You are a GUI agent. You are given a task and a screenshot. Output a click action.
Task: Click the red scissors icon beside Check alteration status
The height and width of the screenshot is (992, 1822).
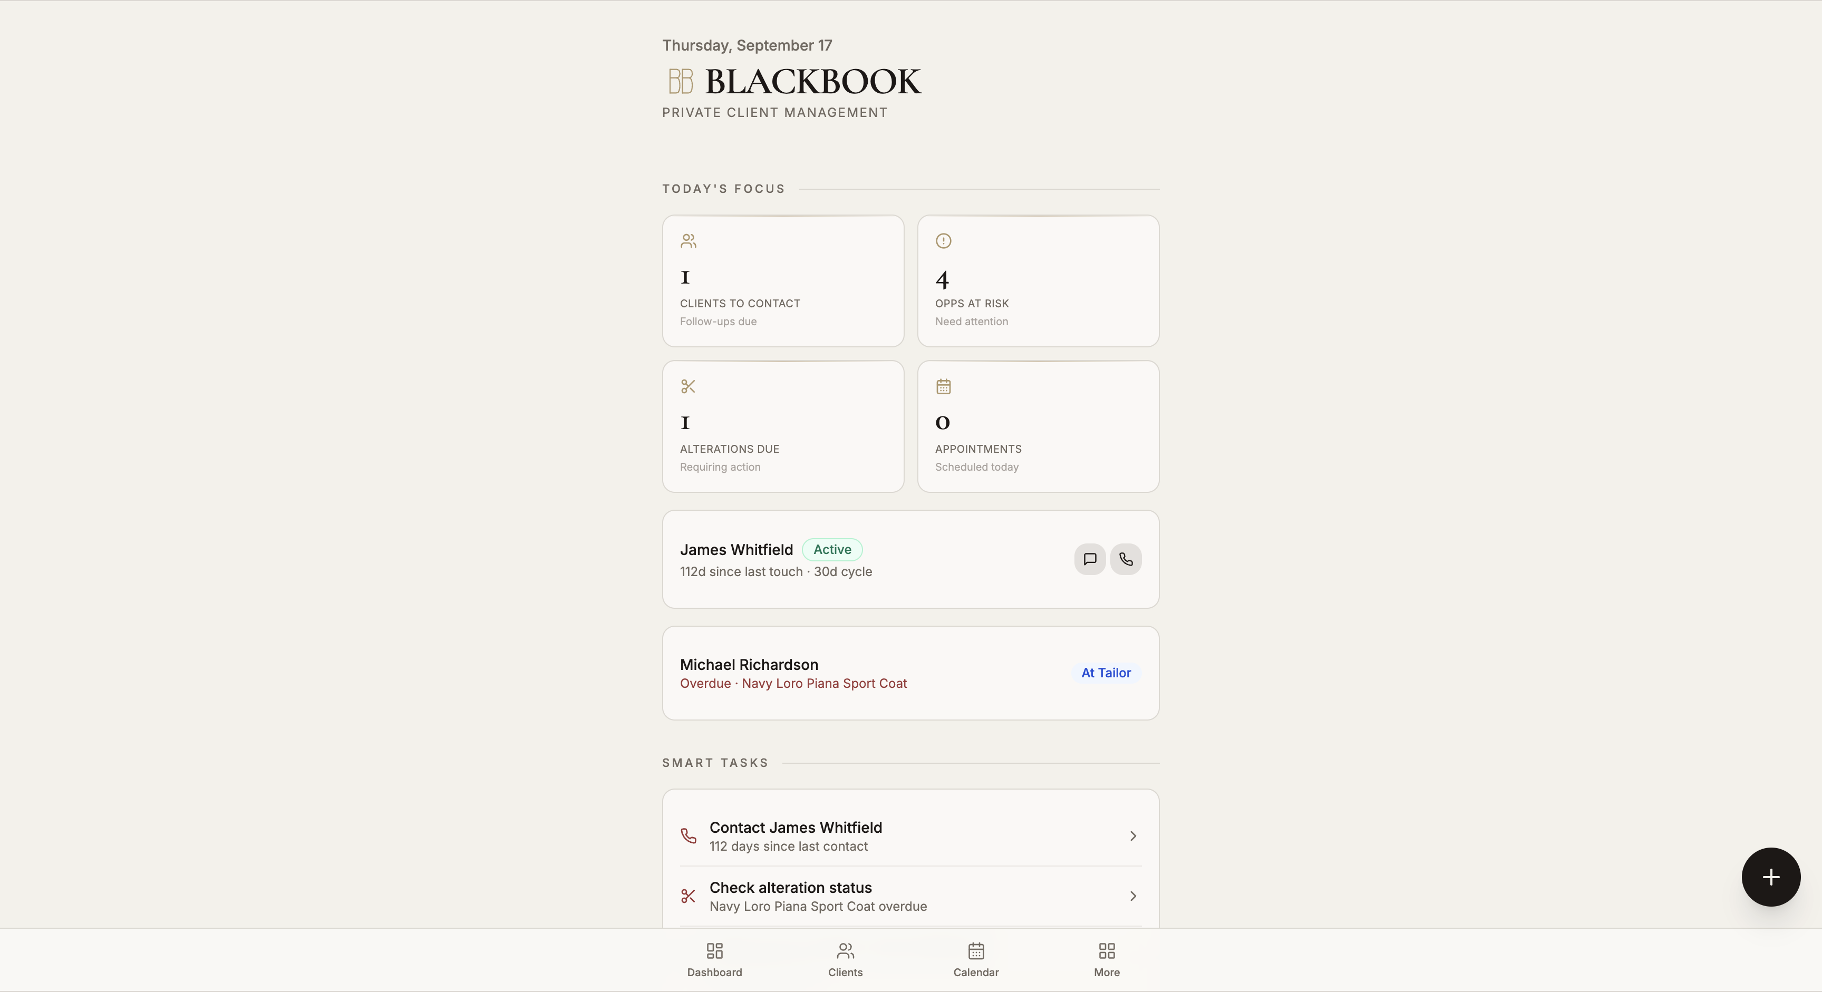pos(688,896)
